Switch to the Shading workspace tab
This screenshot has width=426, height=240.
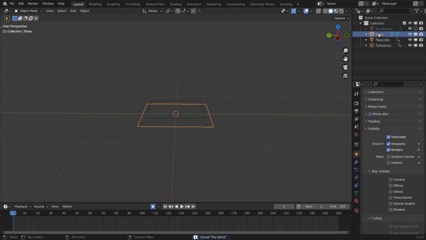(x=176, y=4)
